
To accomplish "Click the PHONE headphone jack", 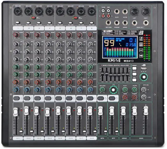I will point(117,23).
